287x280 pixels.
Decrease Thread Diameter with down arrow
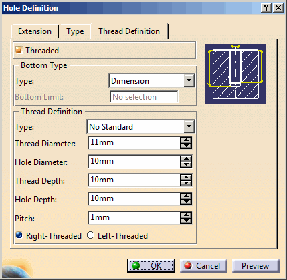pyautogui.click(x=186, y=146)
